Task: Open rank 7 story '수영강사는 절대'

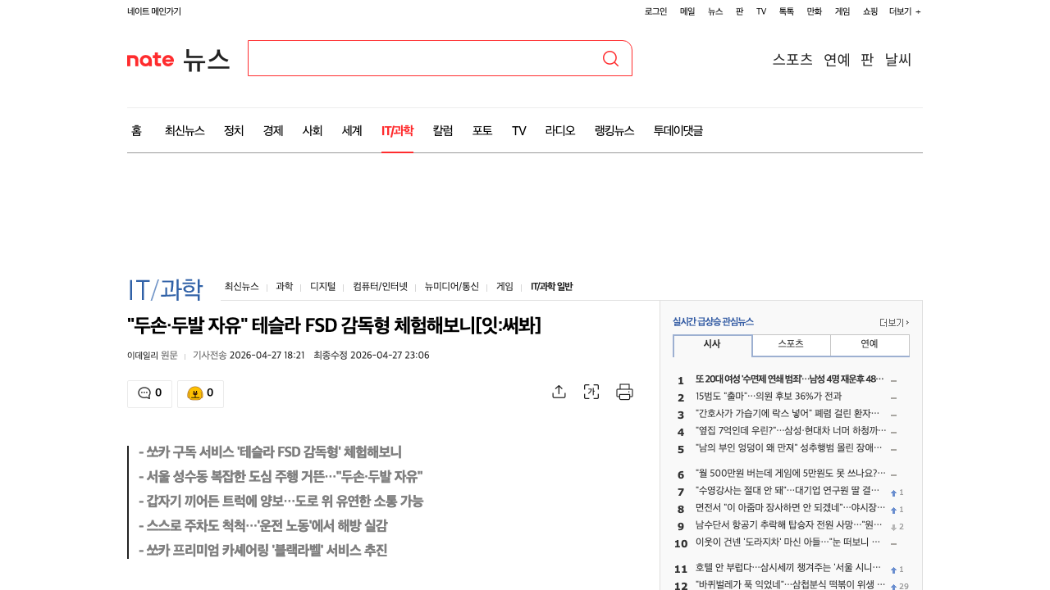Action: (x=787, y=491)
